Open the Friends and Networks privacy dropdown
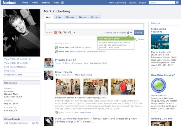The height and width of the screenshot is (126, 181). tap(131, 33)
